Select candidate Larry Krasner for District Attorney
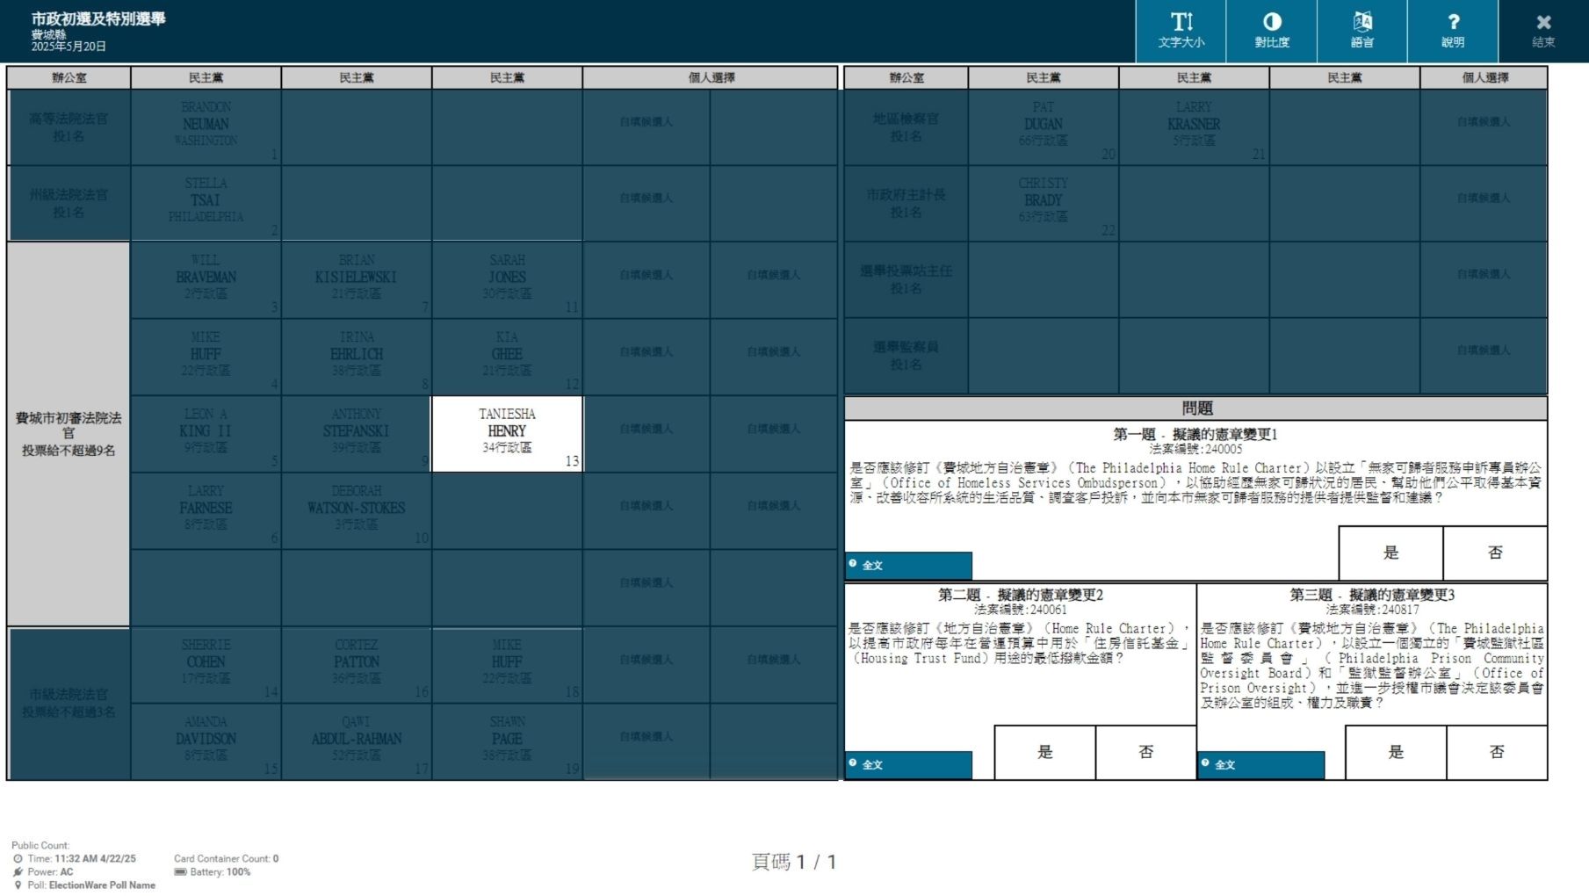 (1194, 126)
